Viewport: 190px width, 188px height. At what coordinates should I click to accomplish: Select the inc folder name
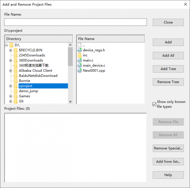tap(85, 55)
